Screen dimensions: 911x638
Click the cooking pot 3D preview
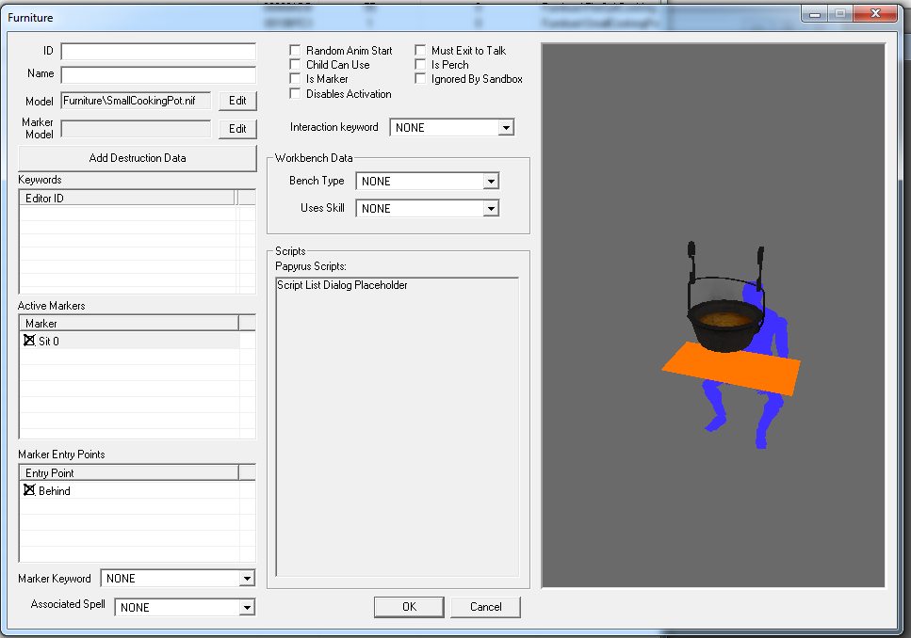tap(723, 320)
